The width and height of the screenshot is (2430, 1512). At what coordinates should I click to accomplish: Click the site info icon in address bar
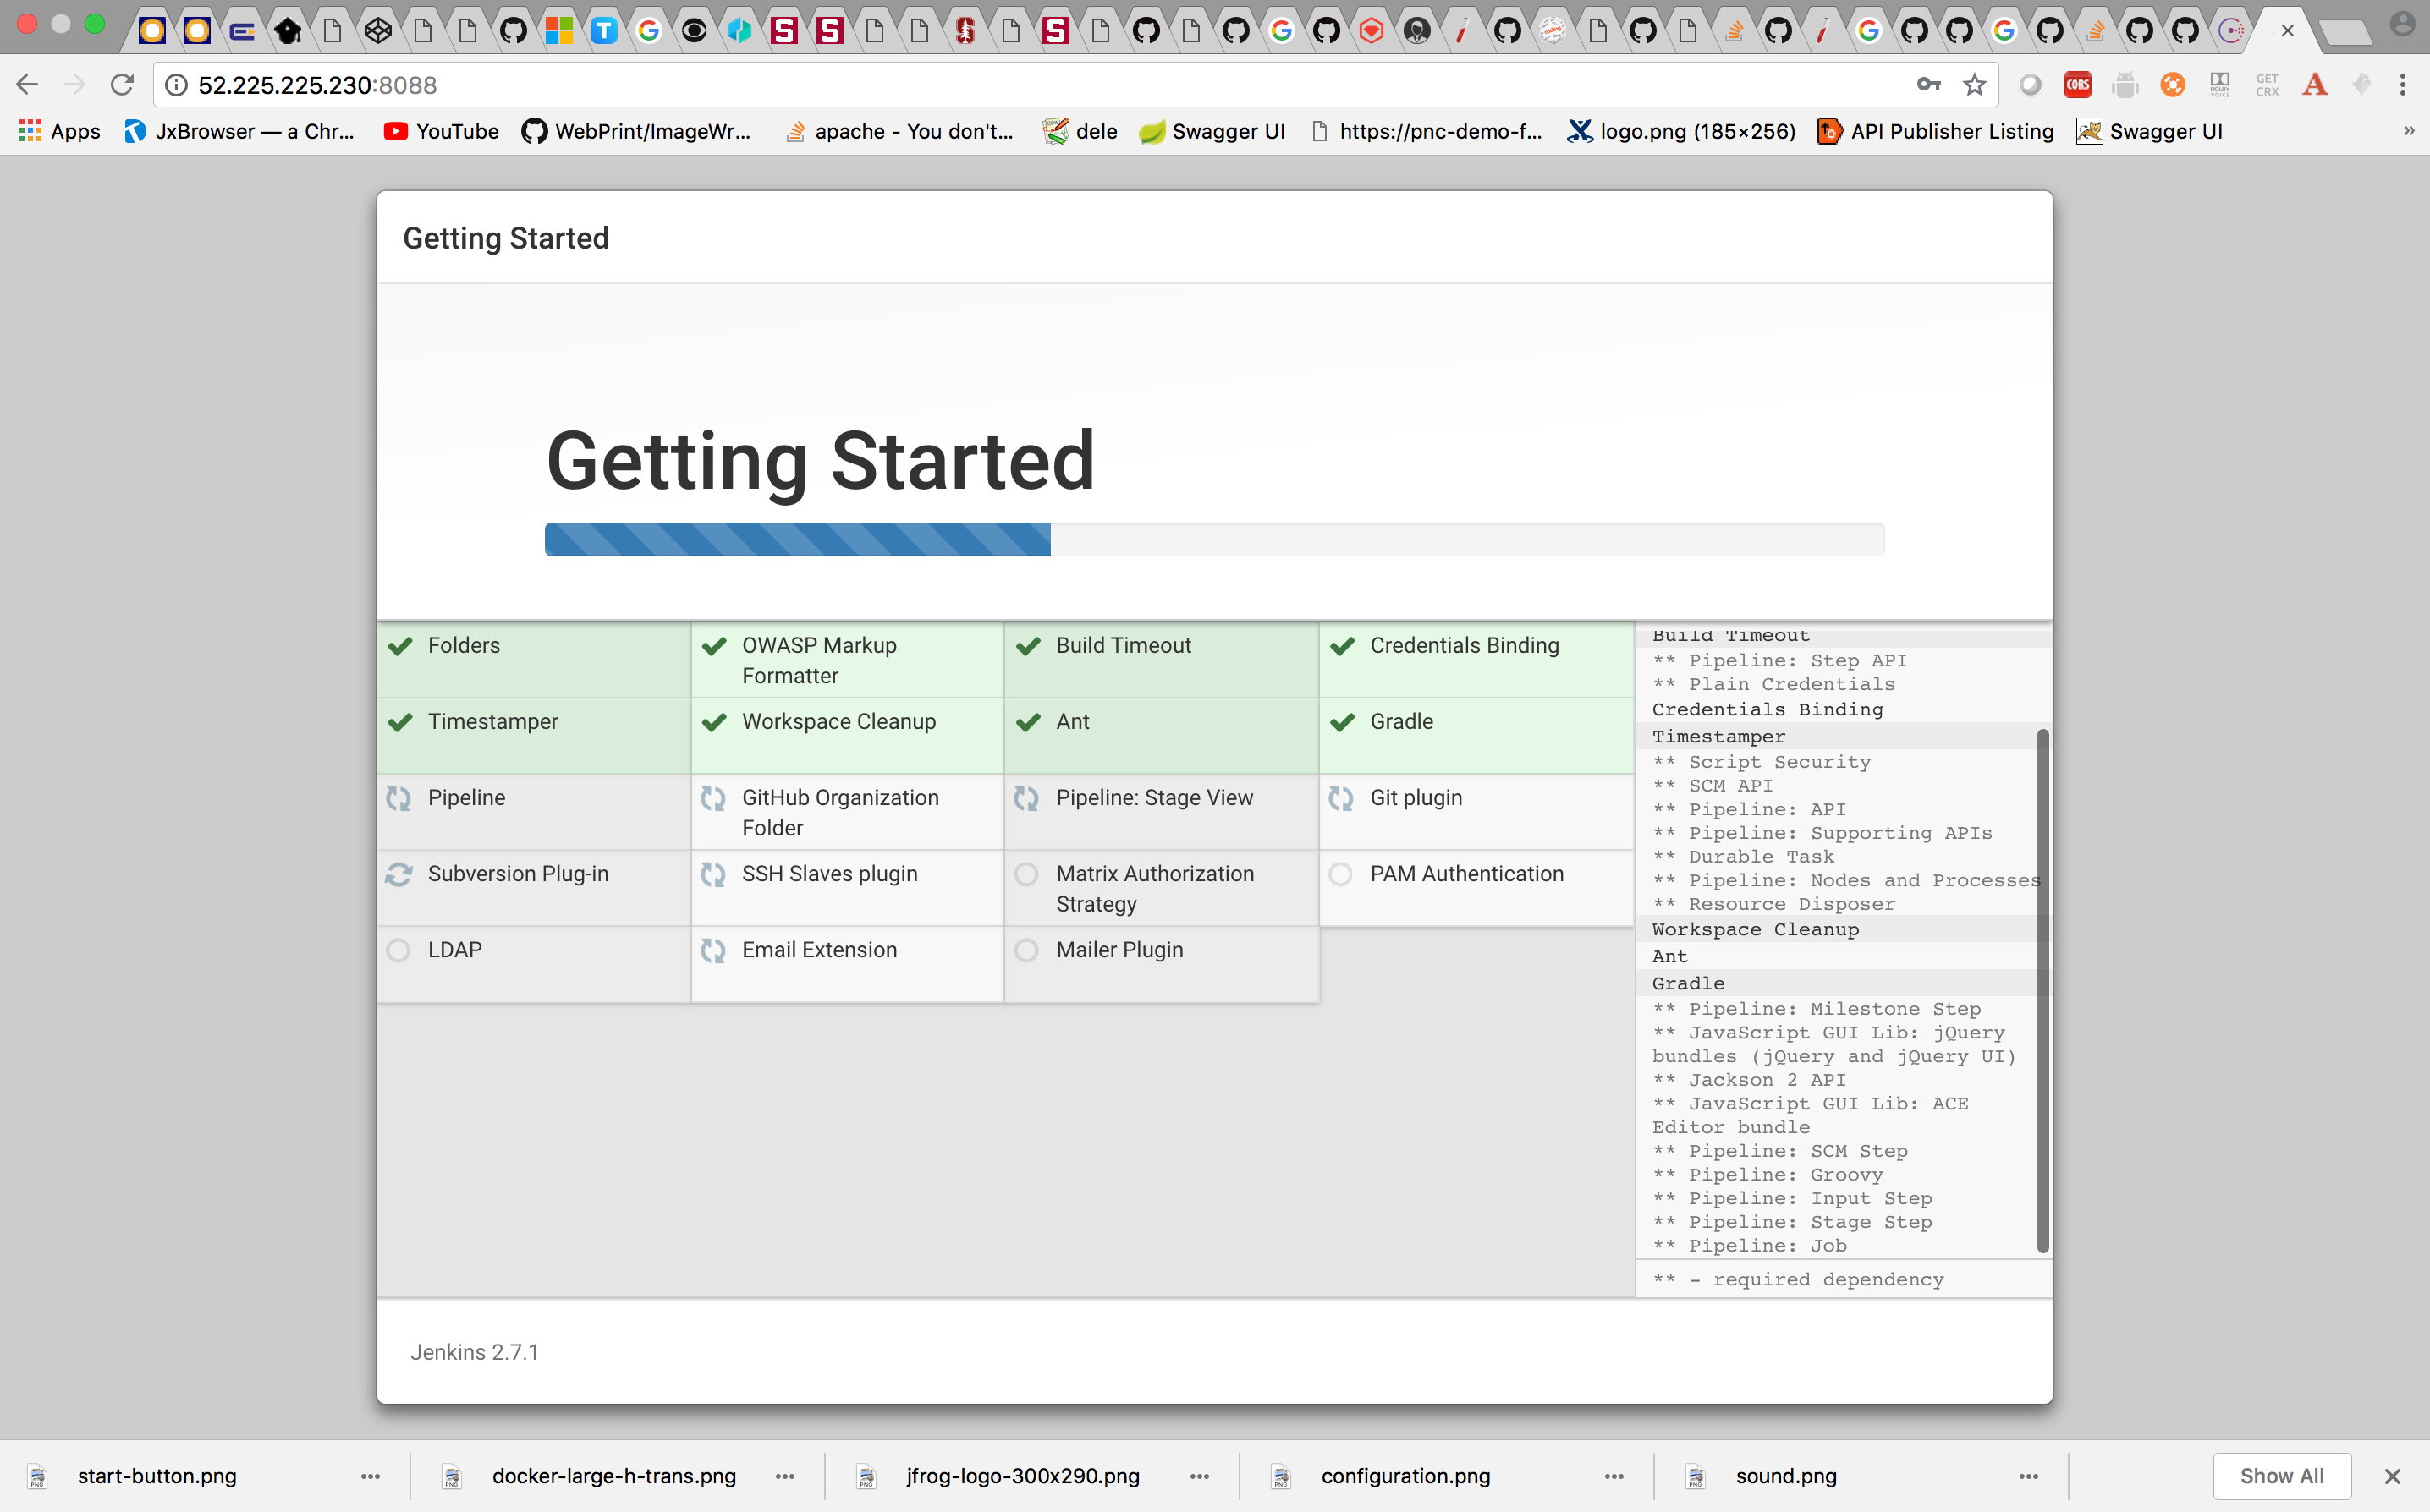[x=176, y=85]
